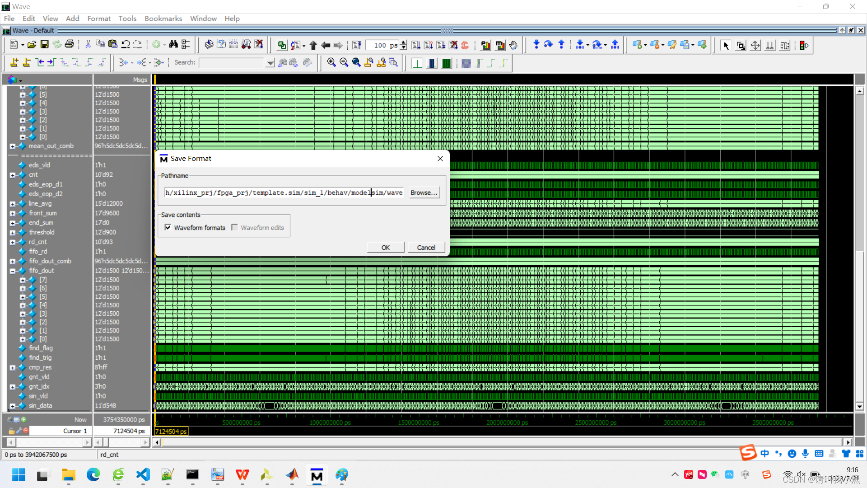Screen dimensions: 867x488
Task: Click the Find binoculars icon
Action: pyautogui.click(x=173, y=45)
